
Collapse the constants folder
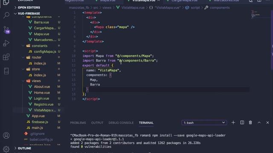pyautogui.click(x=39, y=46)
